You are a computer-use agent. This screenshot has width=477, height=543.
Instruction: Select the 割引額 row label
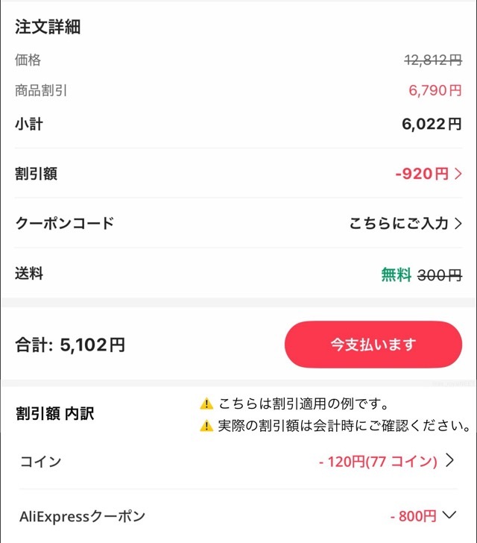click(37, 174)
